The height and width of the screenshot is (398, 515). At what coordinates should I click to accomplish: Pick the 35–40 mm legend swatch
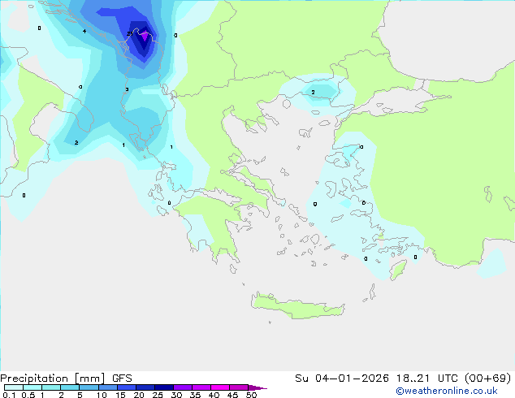click(201, 387)
